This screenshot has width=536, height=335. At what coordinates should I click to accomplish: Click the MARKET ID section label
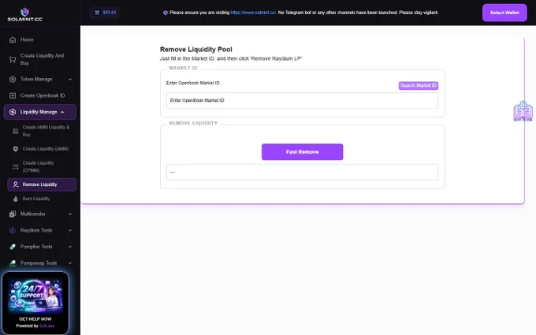pyautogui.click(x=183, y=69)
